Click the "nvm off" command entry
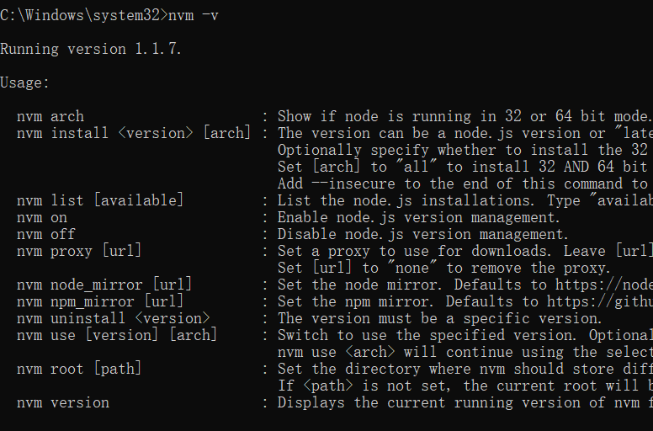 pos(46,234)
